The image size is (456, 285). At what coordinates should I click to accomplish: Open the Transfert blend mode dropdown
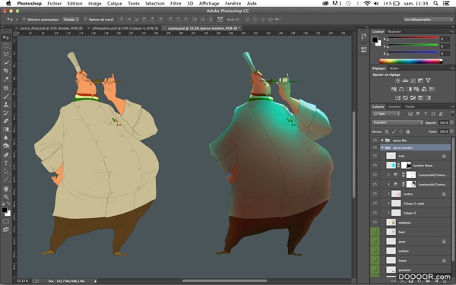[x=397, y=122]
